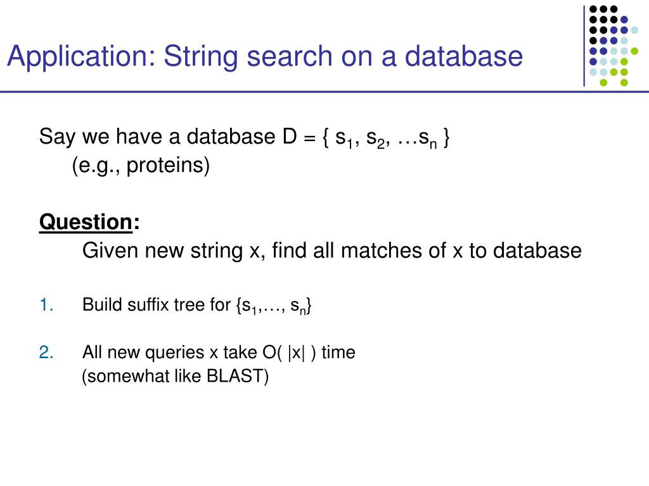
Task: Click the decorative dot grid graphic
Action: coord(614,46)
